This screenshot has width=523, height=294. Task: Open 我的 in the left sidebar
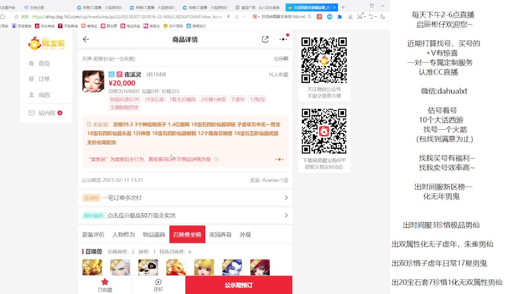[40, 95]
